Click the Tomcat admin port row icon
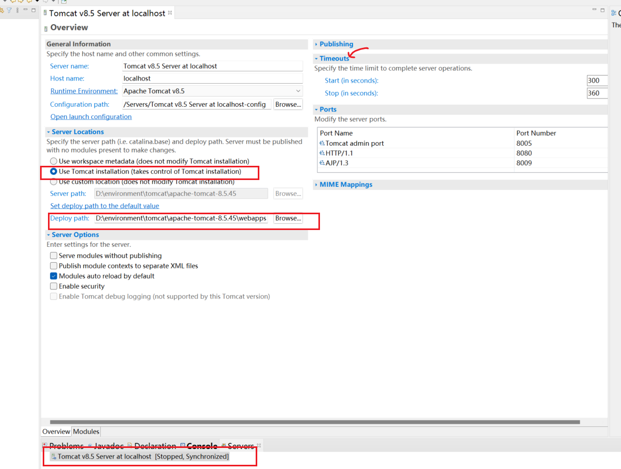 tap(322, 143)
